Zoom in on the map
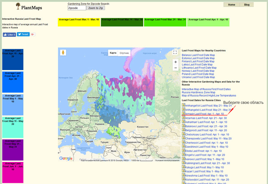The height and width of the screenshot is (184, 268). click(x=175, y=62)
